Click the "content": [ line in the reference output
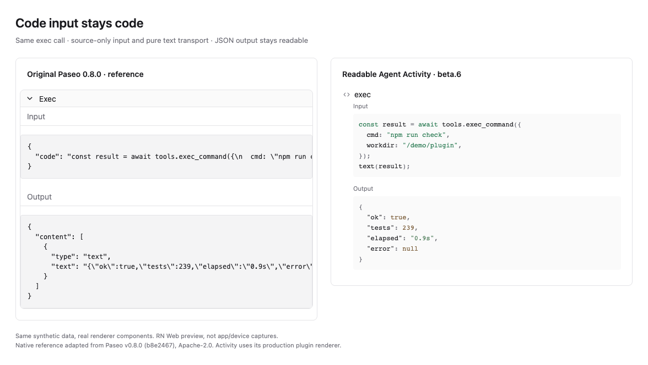The height and width of the screenshot is (365, 648). tap(60, 237)
